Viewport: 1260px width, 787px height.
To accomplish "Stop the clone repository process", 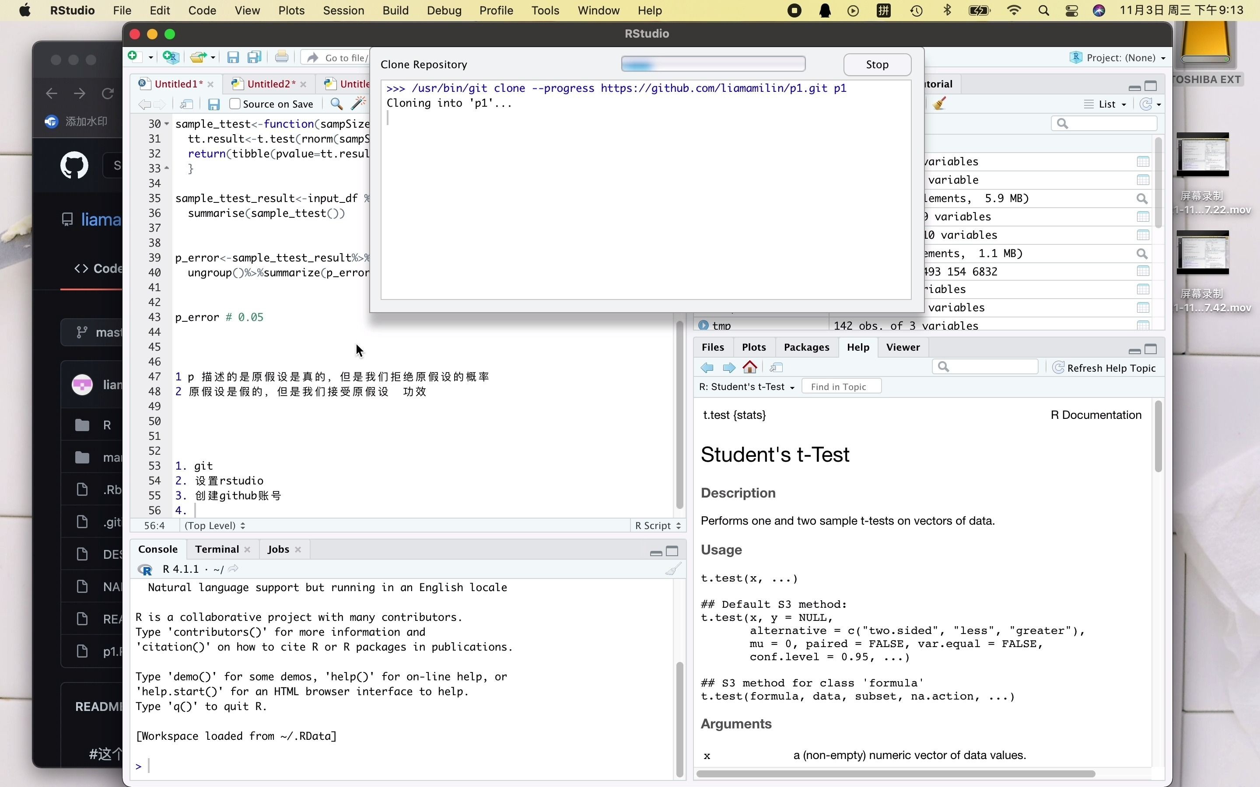I will point(877,65).
